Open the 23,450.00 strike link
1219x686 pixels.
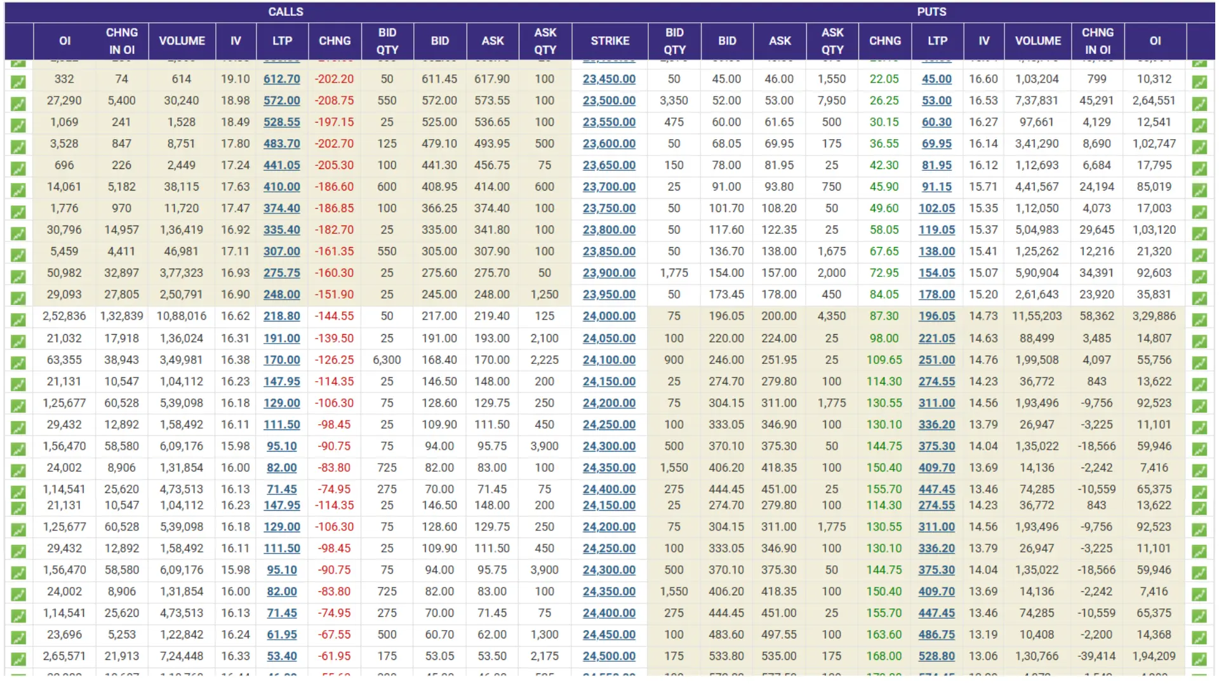(x=609, y=79)
